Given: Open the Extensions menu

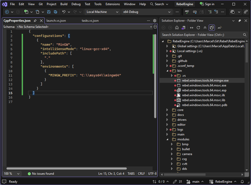Looking at the screenshot, I should click(x=113, y=4).
